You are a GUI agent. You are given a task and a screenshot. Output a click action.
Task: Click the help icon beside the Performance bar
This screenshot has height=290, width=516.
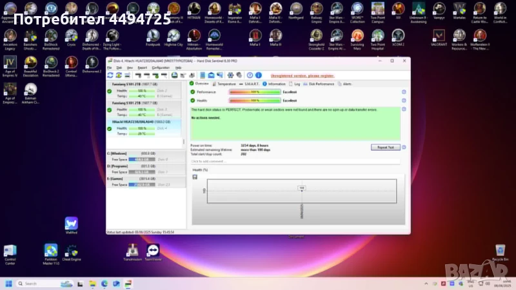click(404, 92)
